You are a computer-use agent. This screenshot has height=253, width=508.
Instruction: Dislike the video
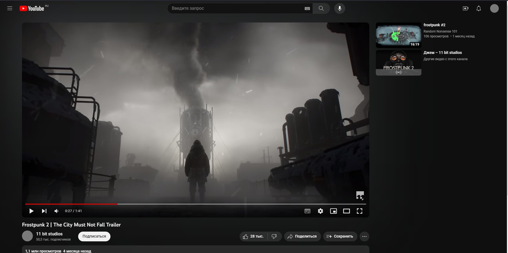[275, 236]
